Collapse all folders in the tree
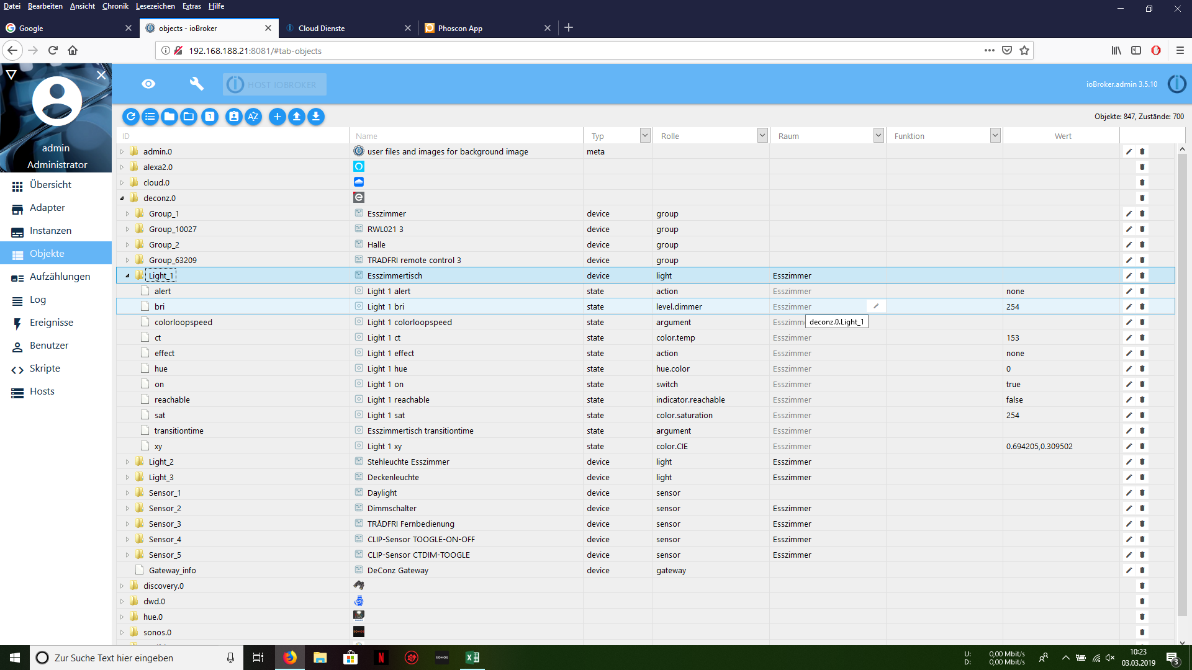The width and height of the screenshot is (1192, 670). pyautogui.click(x=169, y=117)
